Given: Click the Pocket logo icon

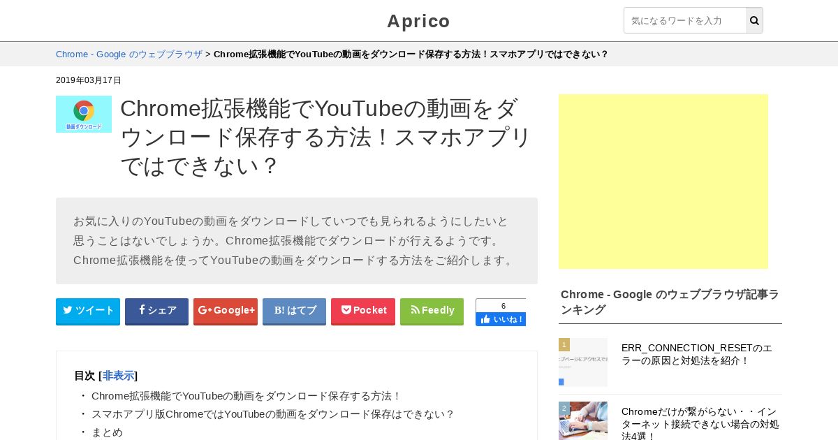Looking at the screenshot, I should [x=346, y=310].
